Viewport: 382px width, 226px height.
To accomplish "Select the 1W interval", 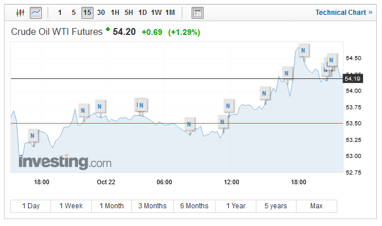I will (x=156, y=13).
